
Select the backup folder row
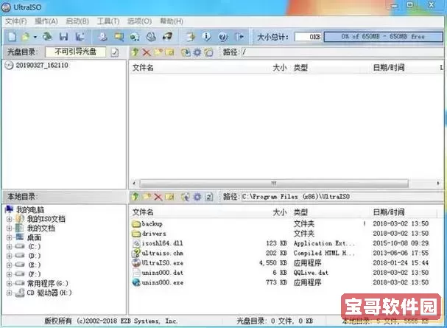coord(281,223)
